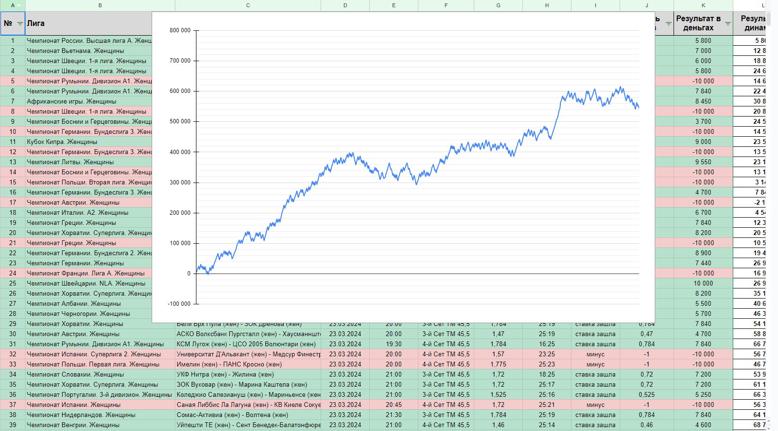778x431 pixels.
Task: Select the time cell 21:30
Action: tap(394, 415)
